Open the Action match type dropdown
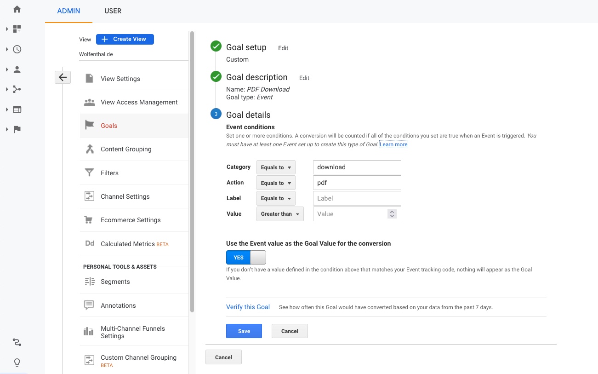 click(x=276, y=183)
